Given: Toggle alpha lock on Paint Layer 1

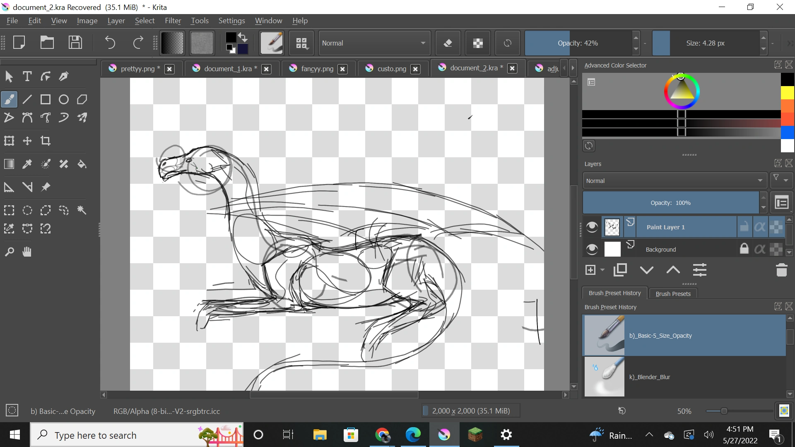Looking at the screenshot, I should (x=760, y=227).
